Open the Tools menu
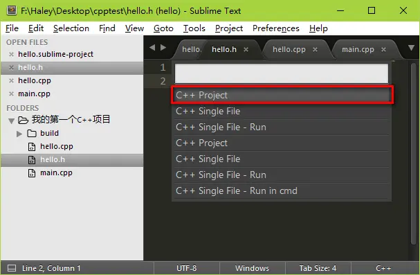 coord(194,28)
